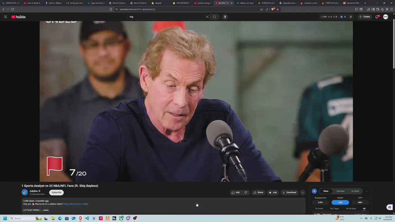Viewport: 395px width, 222px height.
Task: Reload the page with the refresh icon
Action: [x=13, y=9]
